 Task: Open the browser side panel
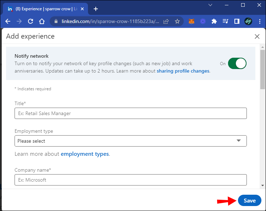237,21
